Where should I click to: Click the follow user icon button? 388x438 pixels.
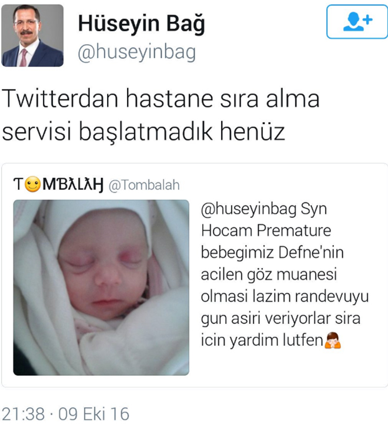[357, 22]
